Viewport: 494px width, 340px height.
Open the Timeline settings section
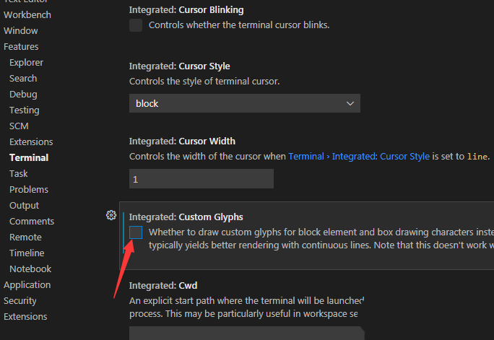pyautogui.click(x=27, y=253)
